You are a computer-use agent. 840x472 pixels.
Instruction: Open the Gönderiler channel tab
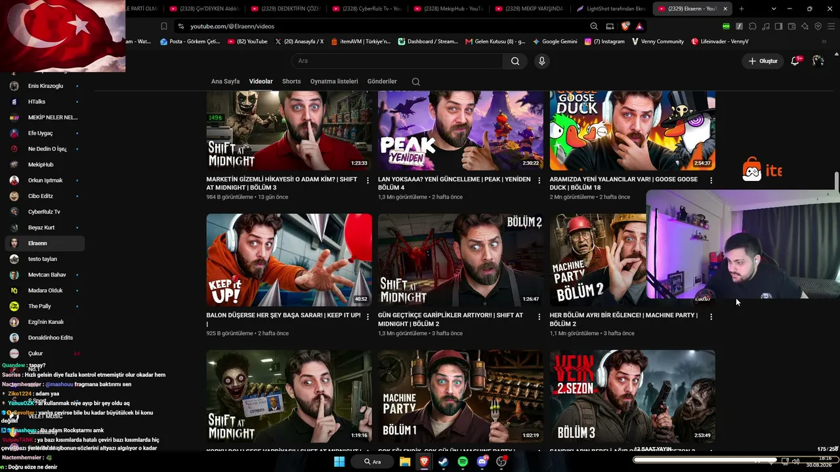coord(382,81)
